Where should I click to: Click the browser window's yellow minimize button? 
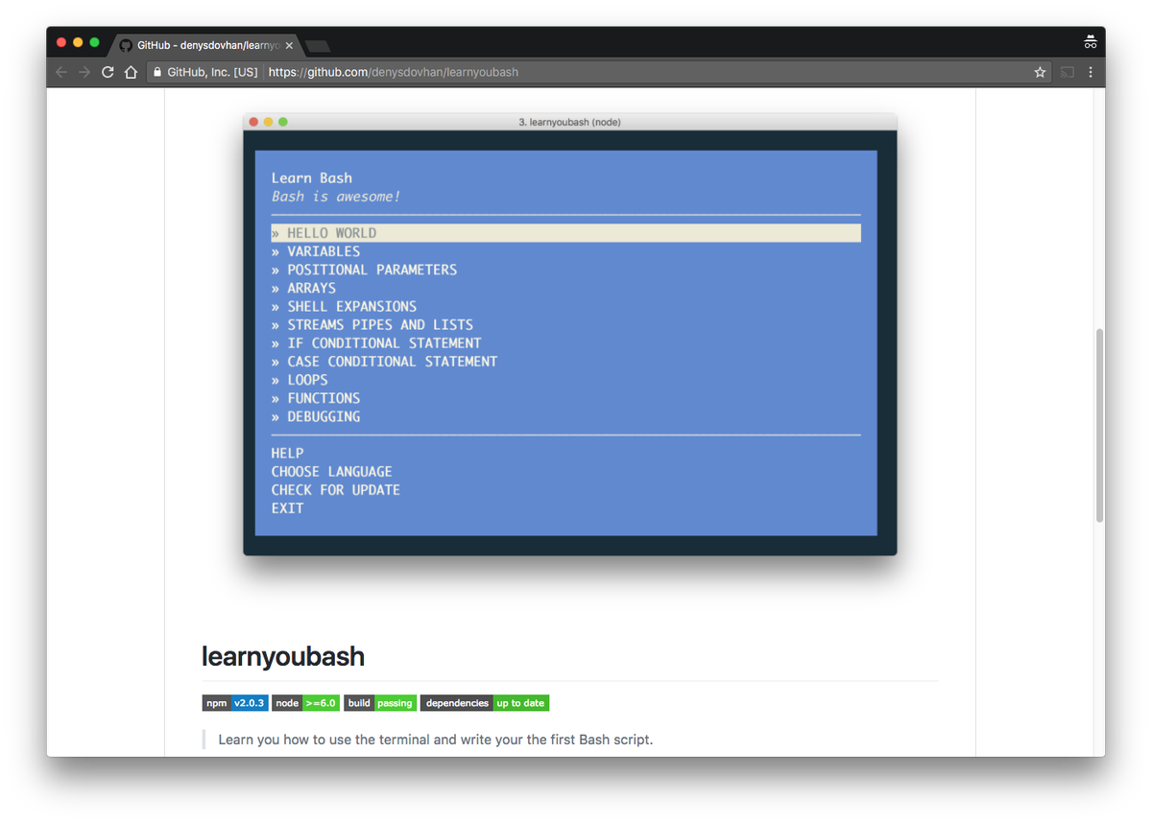pos(78,42)
